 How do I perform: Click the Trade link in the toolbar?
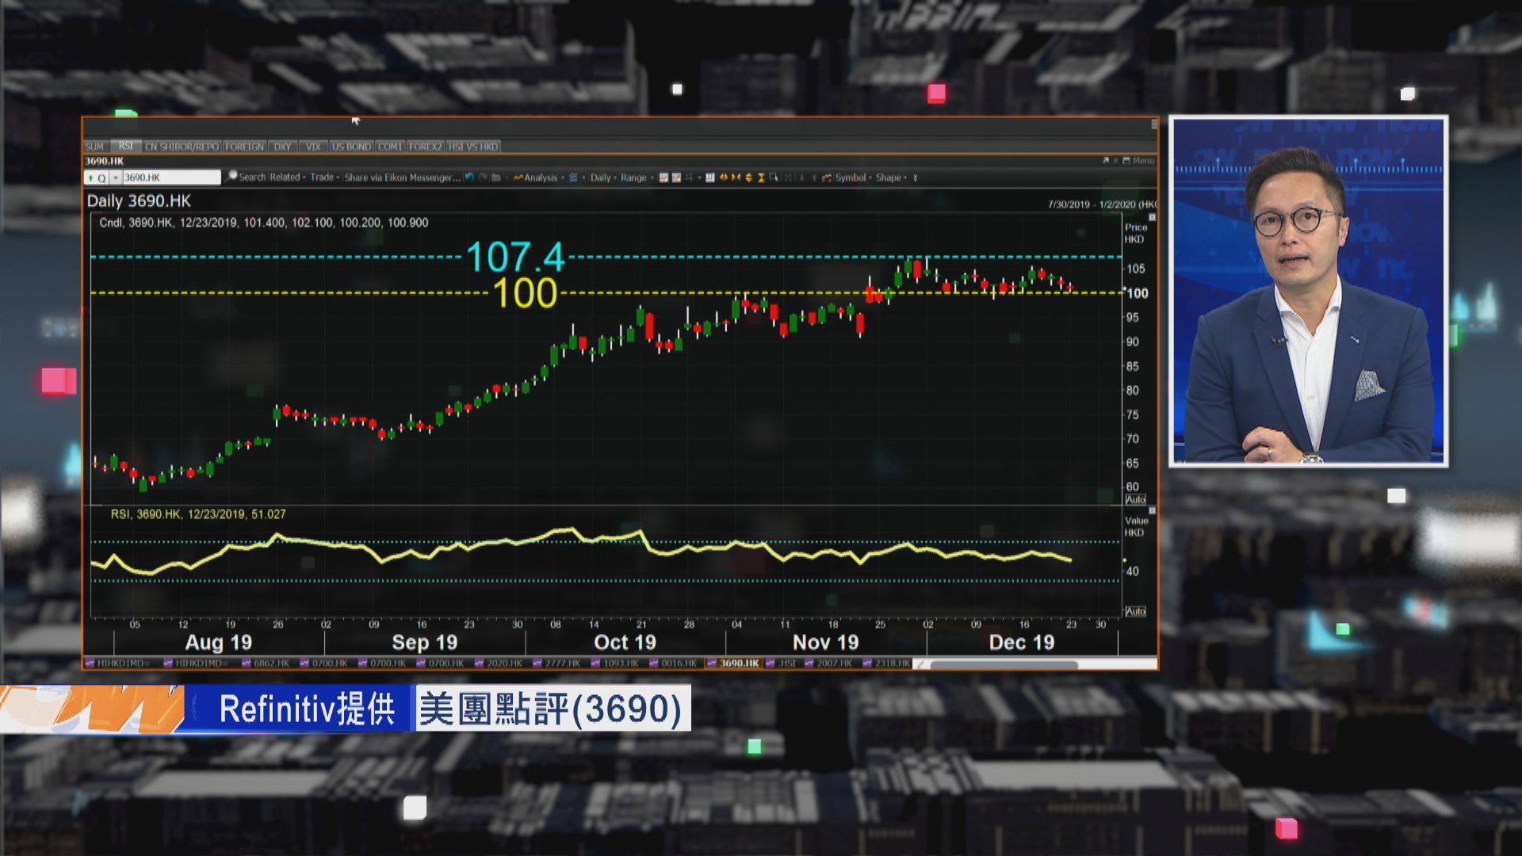pos(322,178)
